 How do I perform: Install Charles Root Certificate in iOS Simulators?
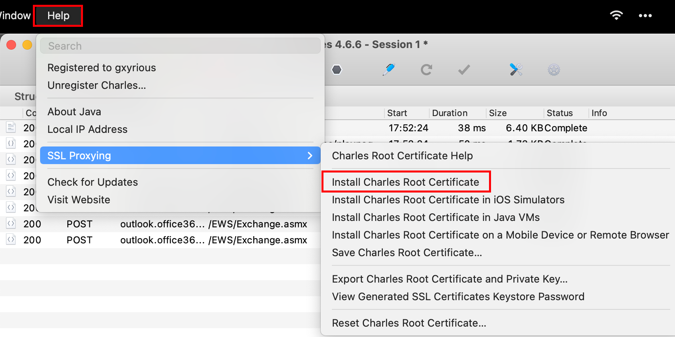pyautogui.click(x=448, y=200)
